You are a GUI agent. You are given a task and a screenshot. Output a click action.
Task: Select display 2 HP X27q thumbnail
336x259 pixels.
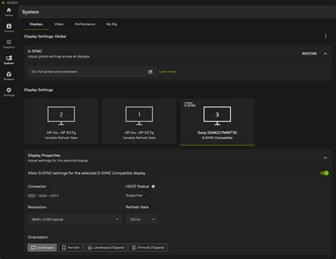point(61,121)
